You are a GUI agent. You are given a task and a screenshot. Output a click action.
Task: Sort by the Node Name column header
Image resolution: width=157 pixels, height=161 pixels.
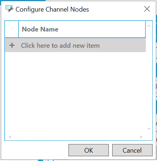82,29
